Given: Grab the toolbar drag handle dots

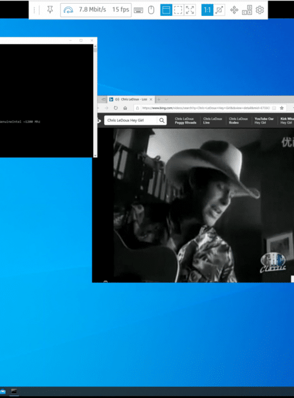Looking at the screenshot, I should [34, 10].
